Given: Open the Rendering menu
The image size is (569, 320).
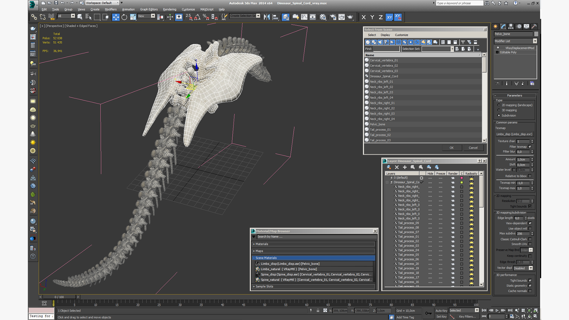Looking at the screenshot, I should tap(170, 9).
